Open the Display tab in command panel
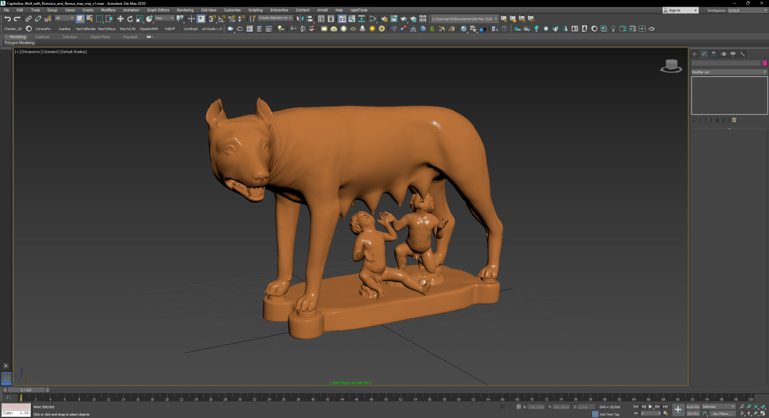769x418 pixels. [x=733, y=54]
